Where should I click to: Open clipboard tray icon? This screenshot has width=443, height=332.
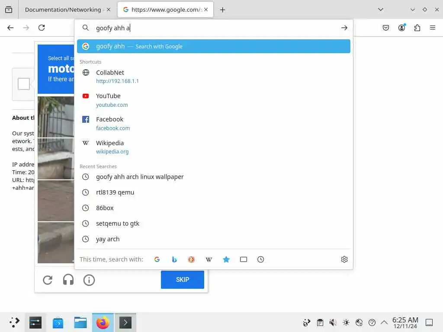pyautogui.click(x=320, y=322)
